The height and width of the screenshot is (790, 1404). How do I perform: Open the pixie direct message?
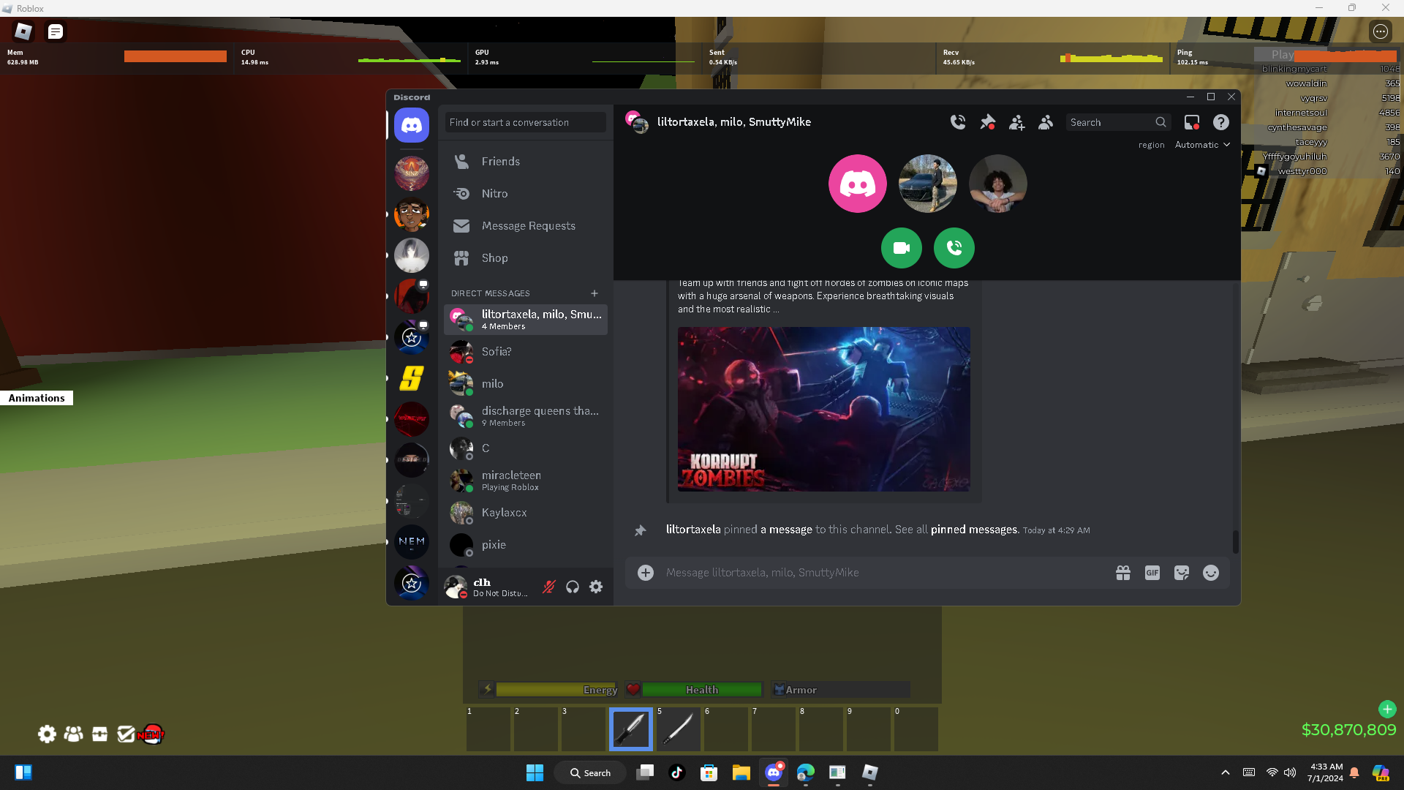[x=526, y=545]
